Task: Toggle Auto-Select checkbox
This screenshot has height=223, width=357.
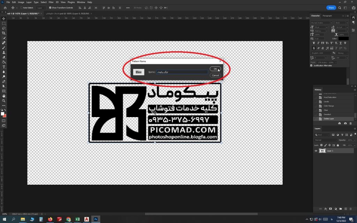Action: 21,8
